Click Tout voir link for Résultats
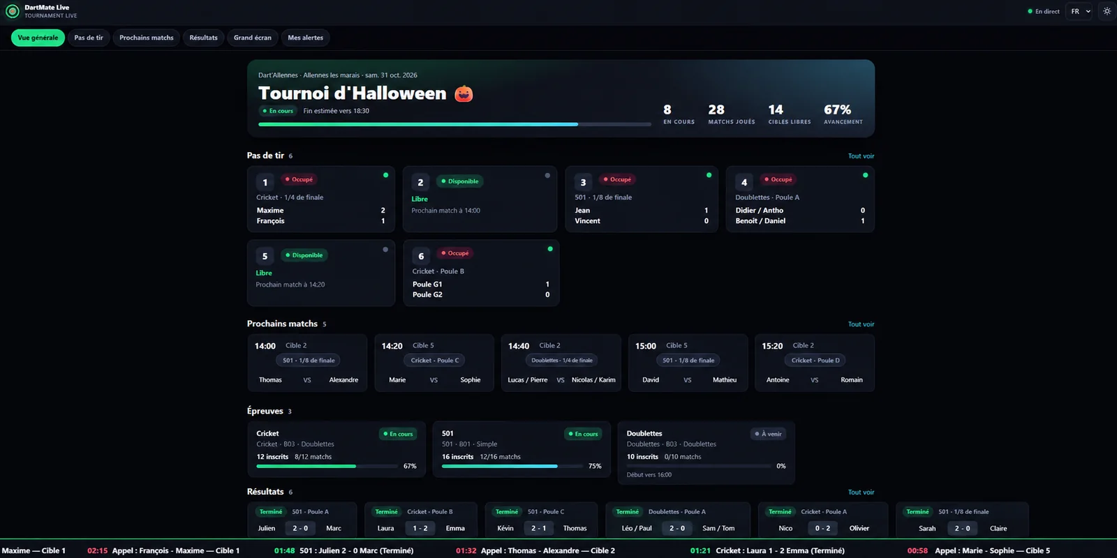 [x=861, y=492]
